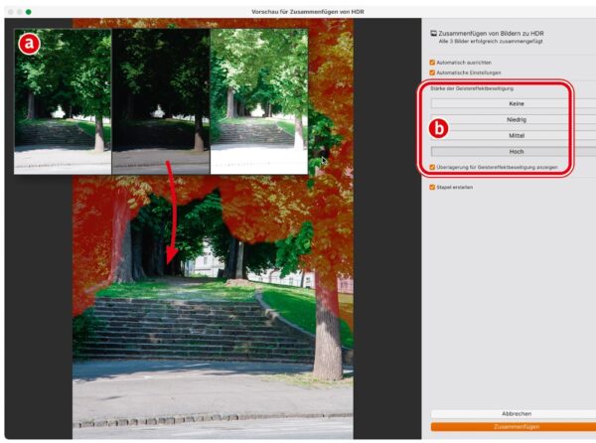Screen dimensions: 596x443
Task: Click the orange Zusammenfügen button
Action: (514, 427)
